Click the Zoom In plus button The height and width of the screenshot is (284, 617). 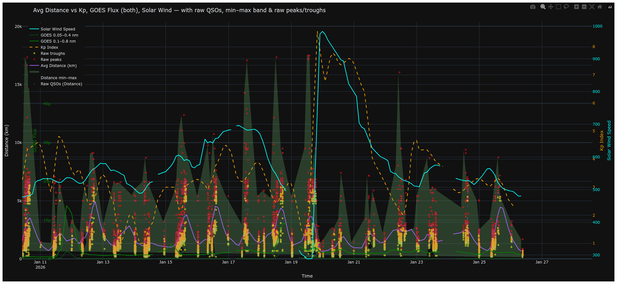(577, 7)
